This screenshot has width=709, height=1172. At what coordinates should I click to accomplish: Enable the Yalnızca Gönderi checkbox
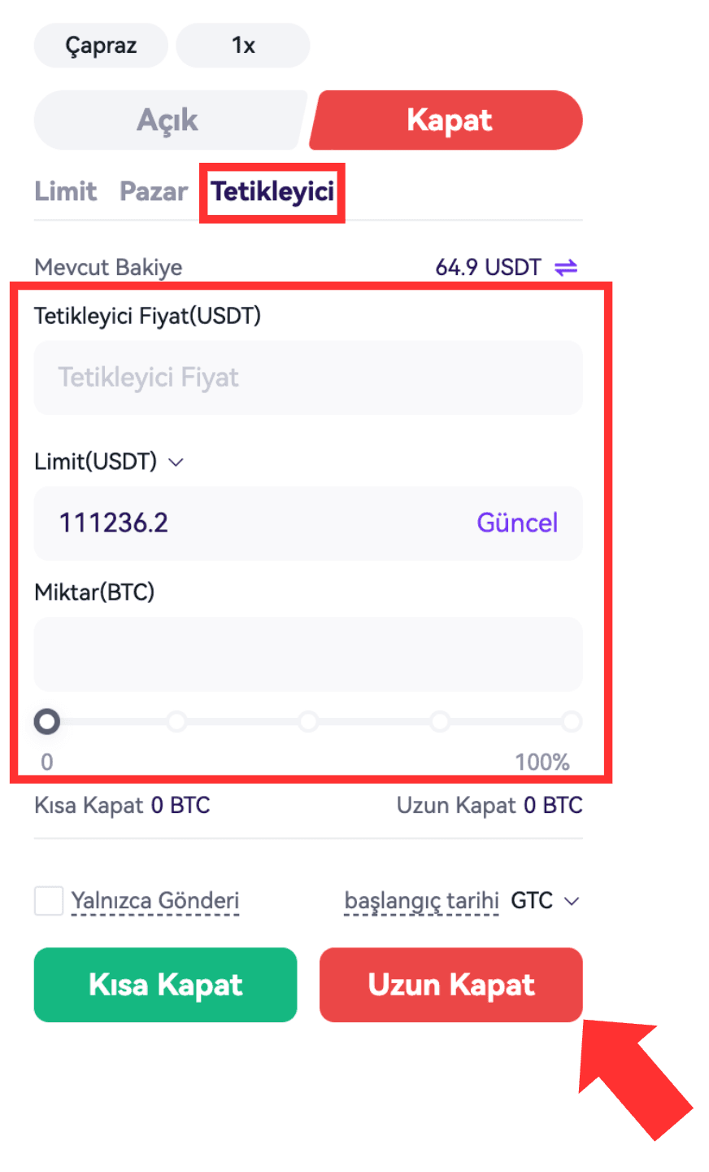tap(49, 901)
